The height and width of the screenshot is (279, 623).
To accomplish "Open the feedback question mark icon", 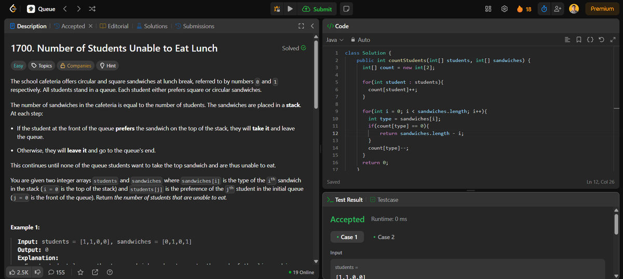I will [x=110, y=272].
